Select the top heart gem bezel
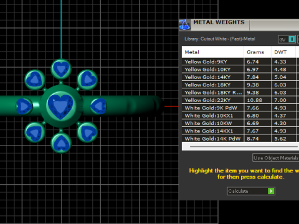Image resolution: width=299 pixels, height=224 pixels. [x=61, y=69]
